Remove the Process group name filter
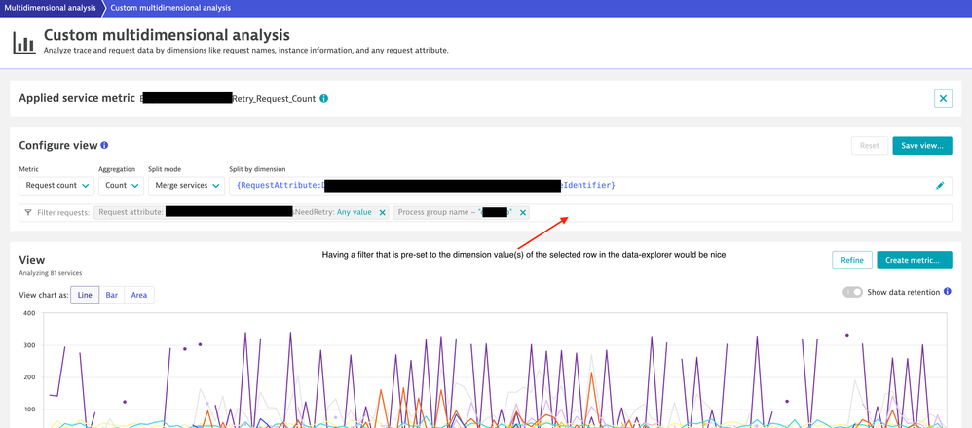Viewport: 972px width, 428px height. coord(523,212)
